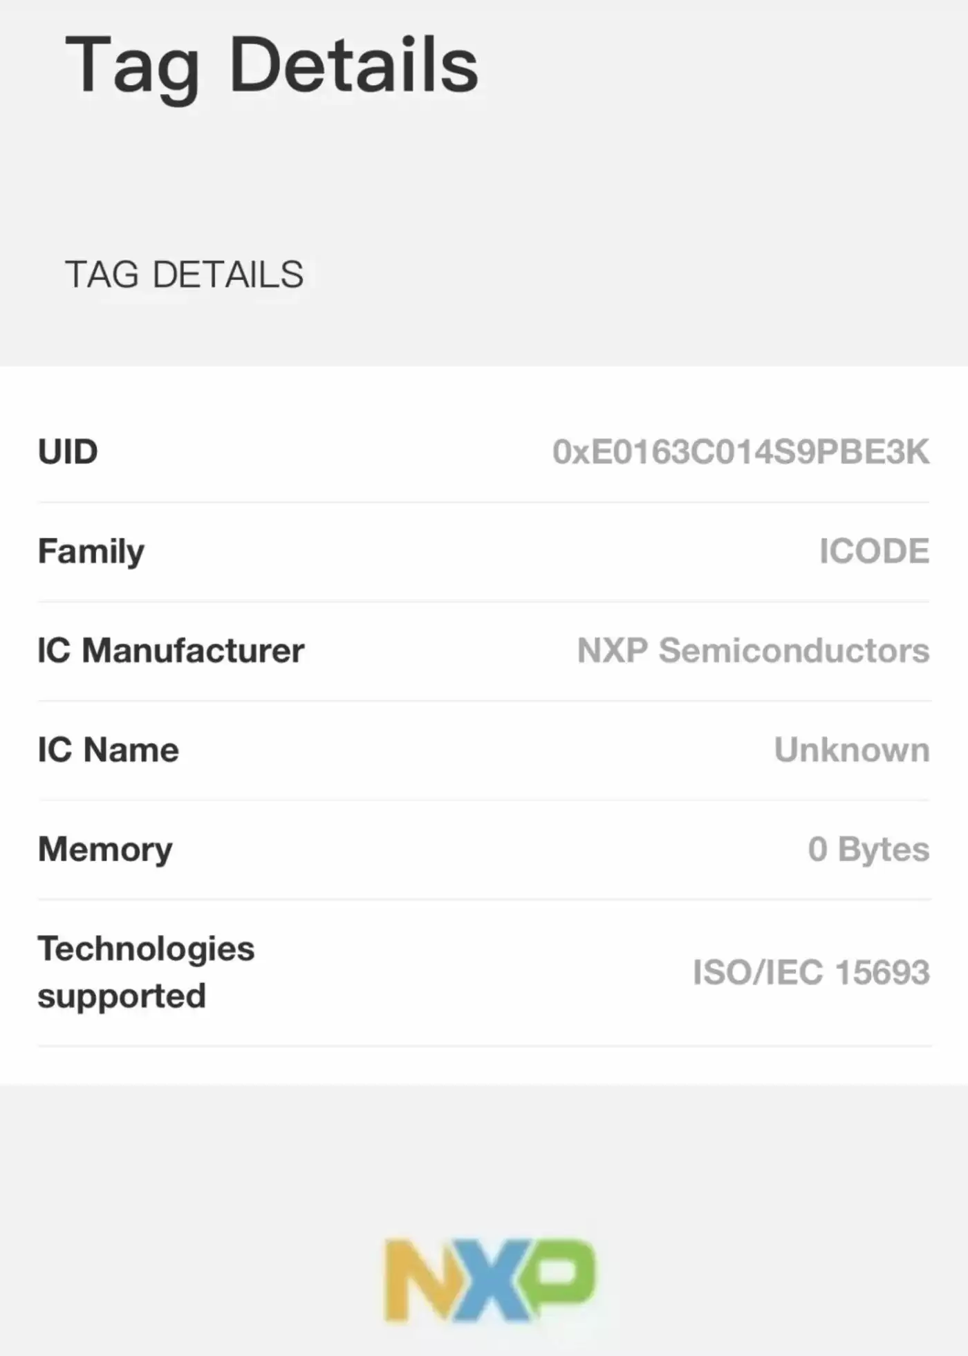Click the word Semiconductors in manufacturer value
This screenshot has height=1356, width=968.
pos(794,650)
